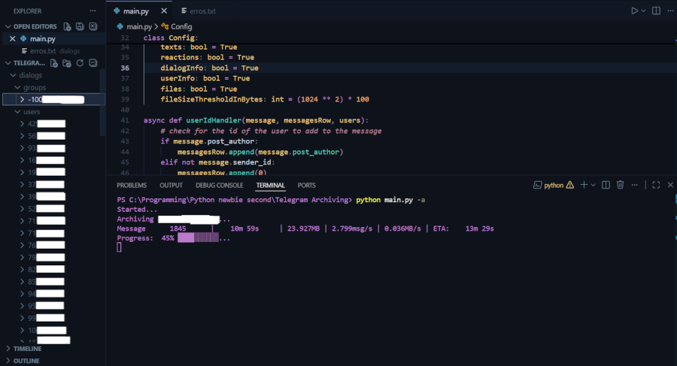Click Config class in the breadcrumb
Viewport: 677px width, 366px height.
coord(176,27)
